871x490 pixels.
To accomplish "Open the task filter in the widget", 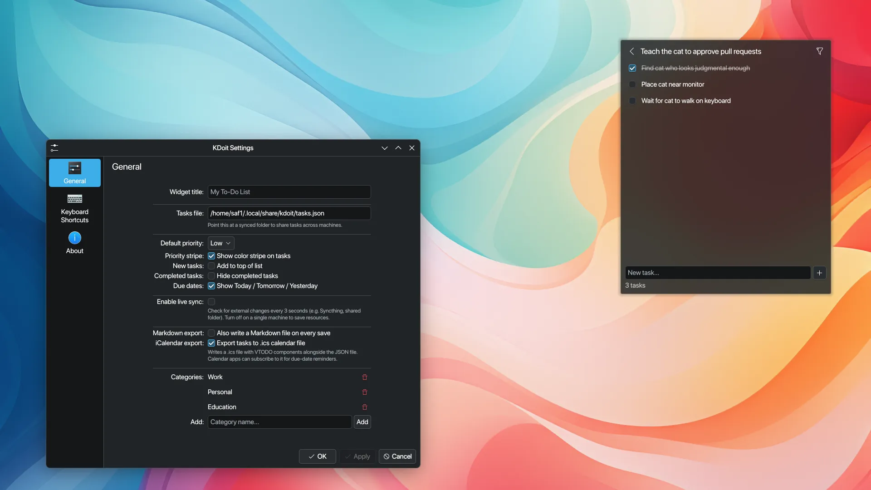I will [x=820, y=51].
